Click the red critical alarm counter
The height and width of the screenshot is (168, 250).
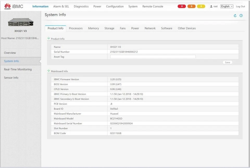tap(182, 6)
